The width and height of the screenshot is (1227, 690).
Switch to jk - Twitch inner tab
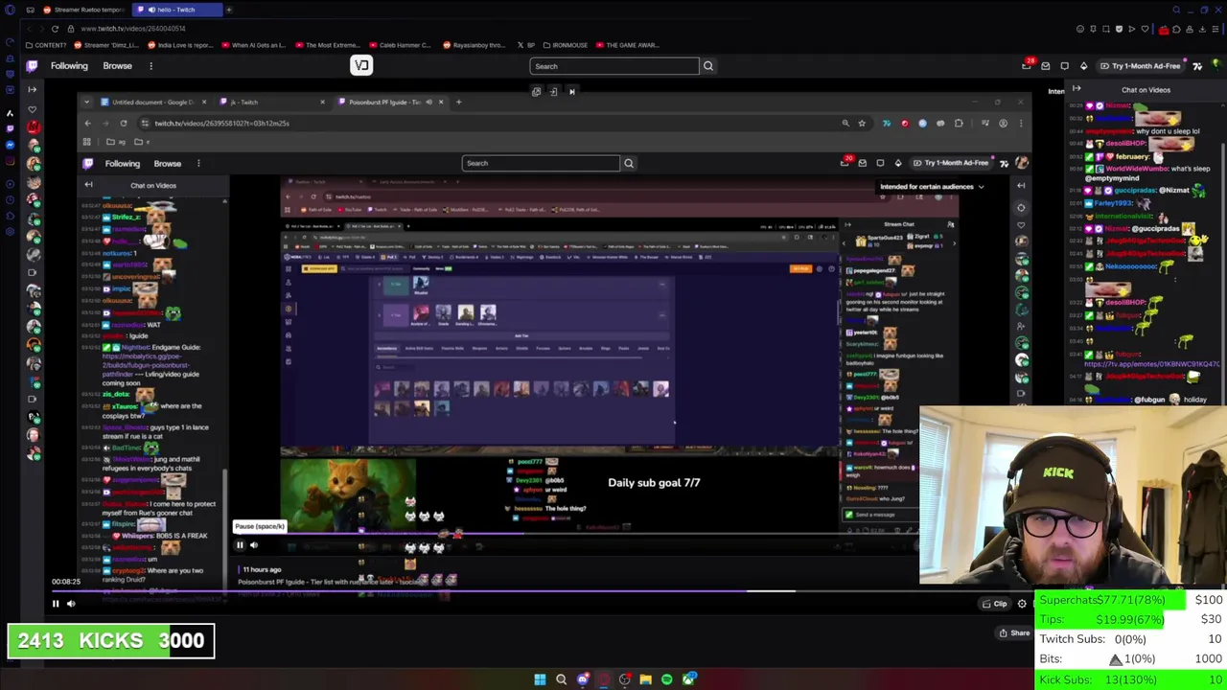click(271, 102)
